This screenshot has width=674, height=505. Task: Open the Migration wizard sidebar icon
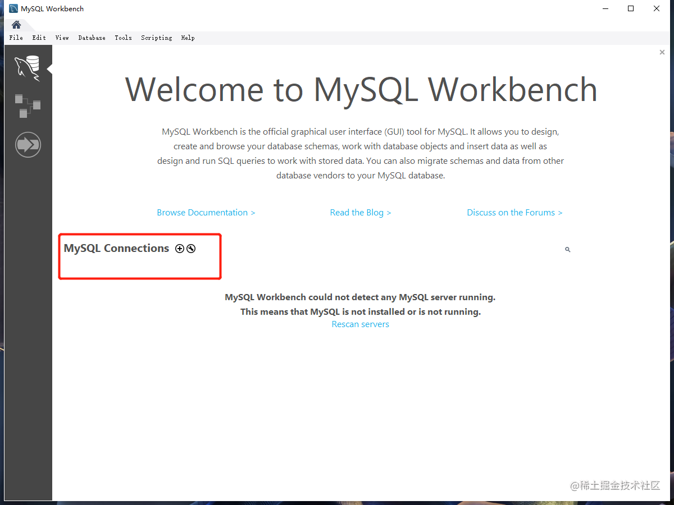click(28, 145)
